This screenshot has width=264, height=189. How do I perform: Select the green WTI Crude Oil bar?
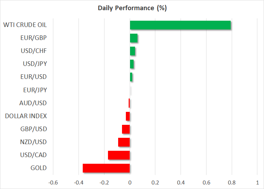click(180, 25)
